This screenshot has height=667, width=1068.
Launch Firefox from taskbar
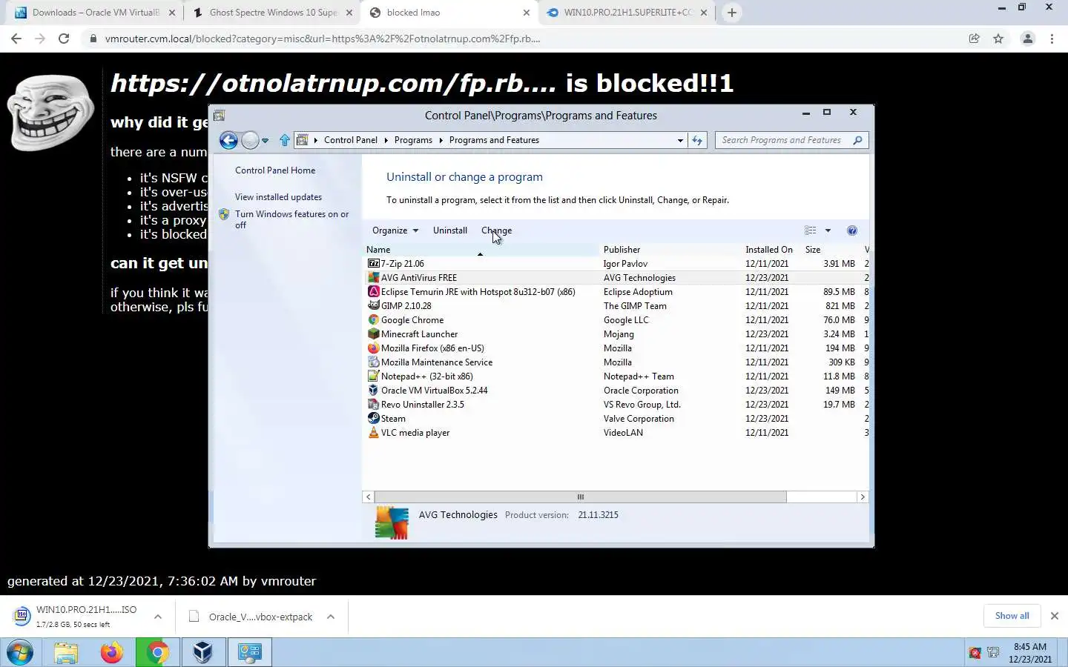tap(111, 653)
